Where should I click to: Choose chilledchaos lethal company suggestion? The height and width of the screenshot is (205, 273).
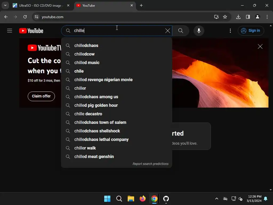(x=117, y=139)
